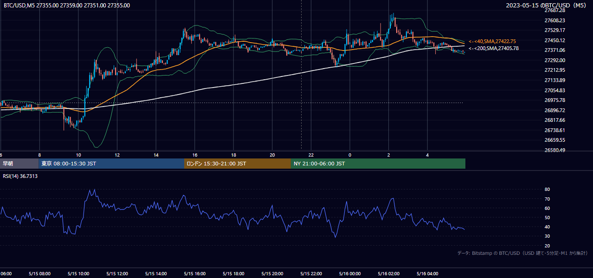Click the Bitstamp data source credit text
593x278 pixels.
[x=522, y=253]
